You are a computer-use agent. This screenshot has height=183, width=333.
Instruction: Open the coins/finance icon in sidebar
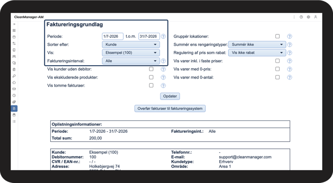pos(14,102)
